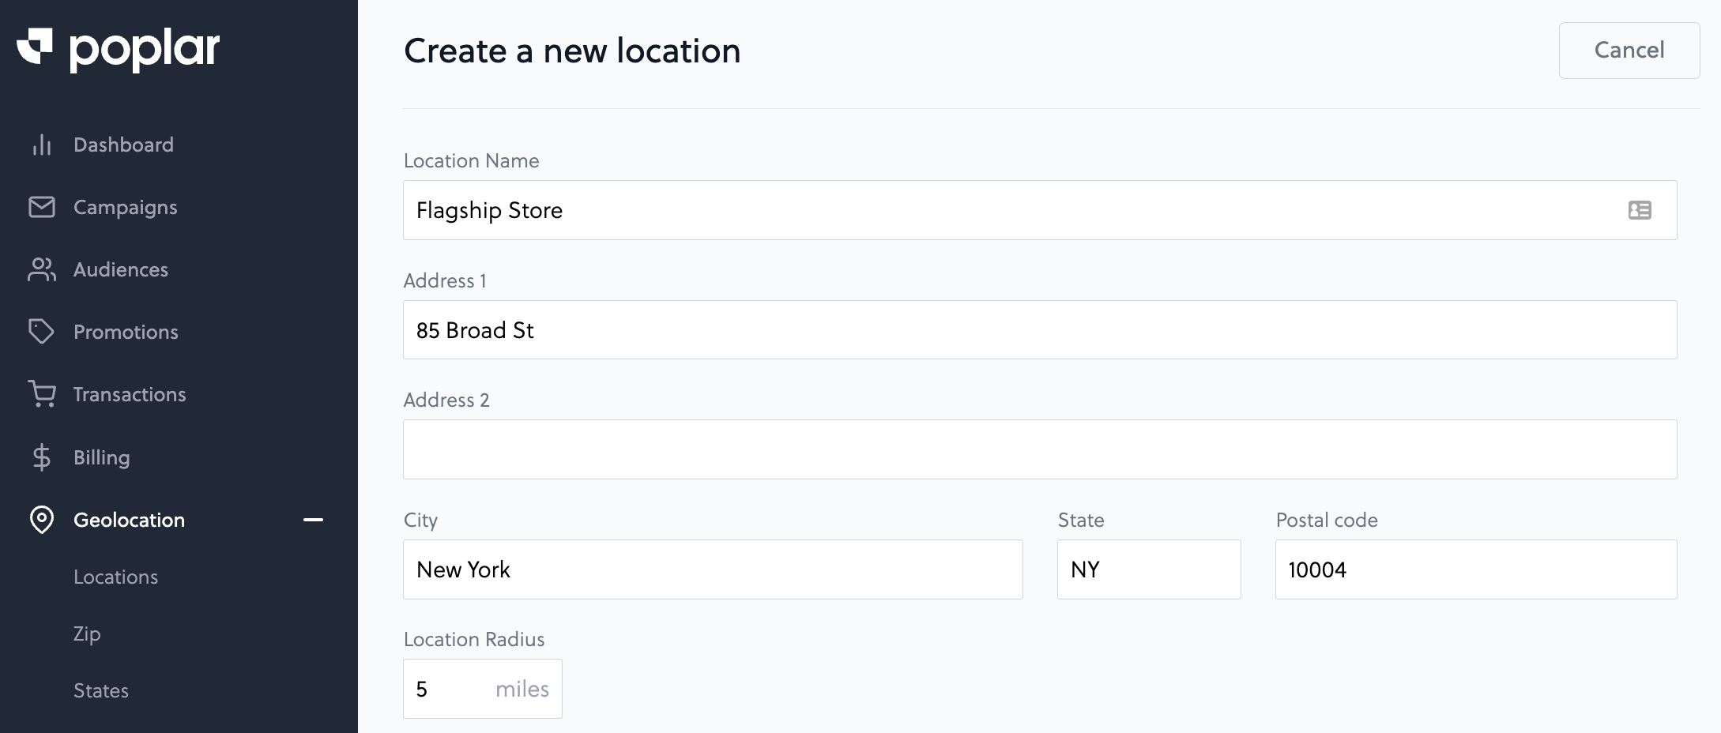
Task: Click the Audiences people icon
Action: [42, 269]
